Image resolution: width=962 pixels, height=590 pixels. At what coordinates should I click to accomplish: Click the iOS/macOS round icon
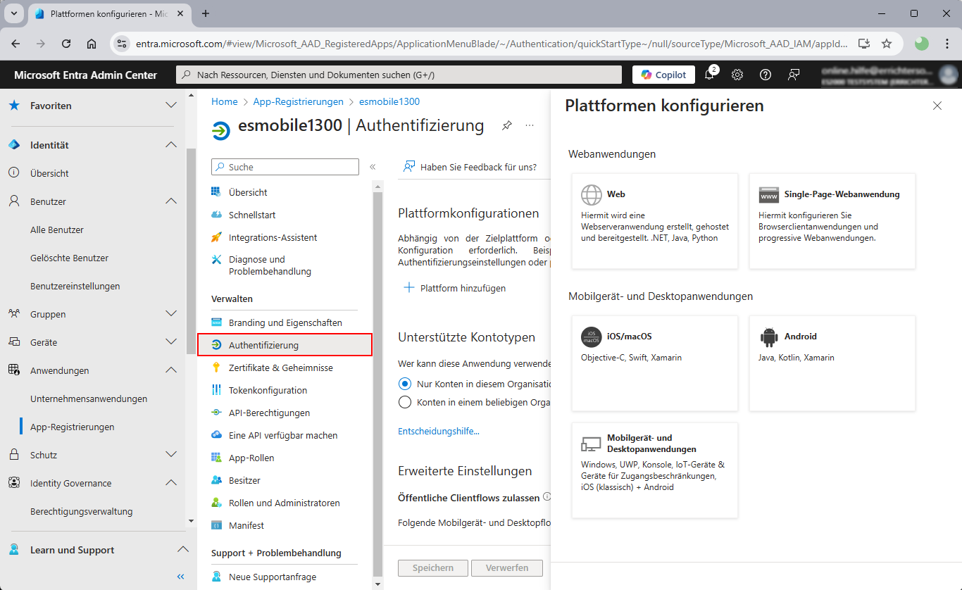click(x=592, y=337)
